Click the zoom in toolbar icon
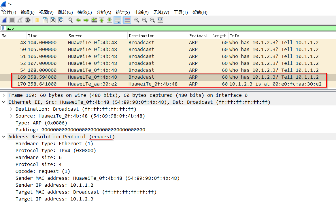Viewport: 336px width, 210px height. 137,20
